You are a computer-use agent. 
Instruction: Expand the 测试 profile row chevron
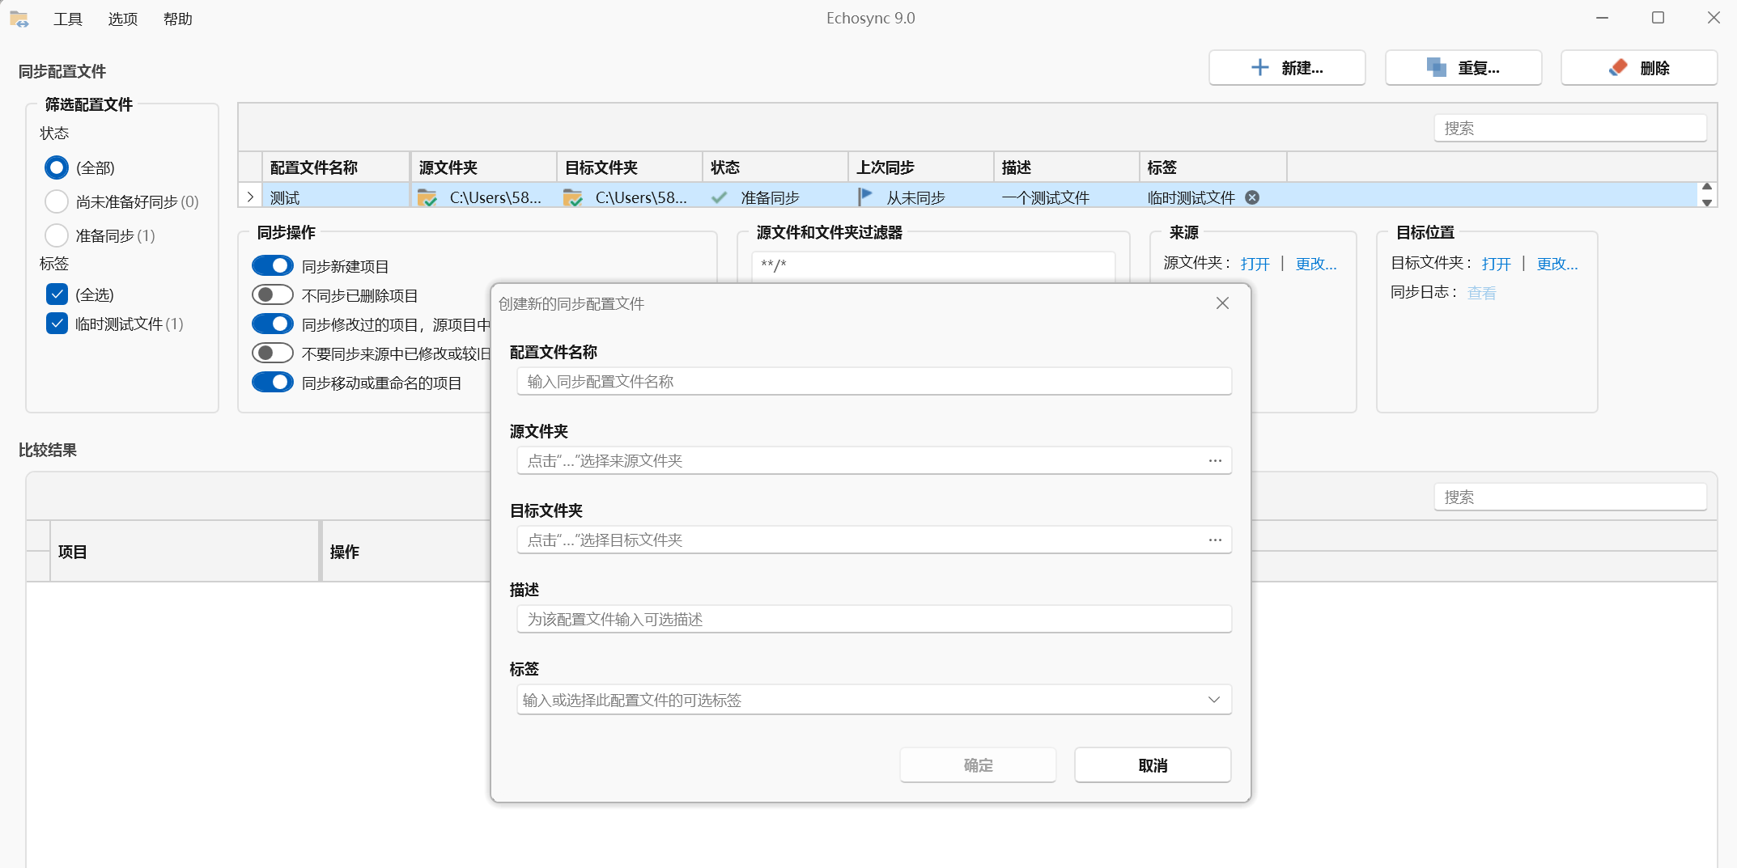click(250, 197)
